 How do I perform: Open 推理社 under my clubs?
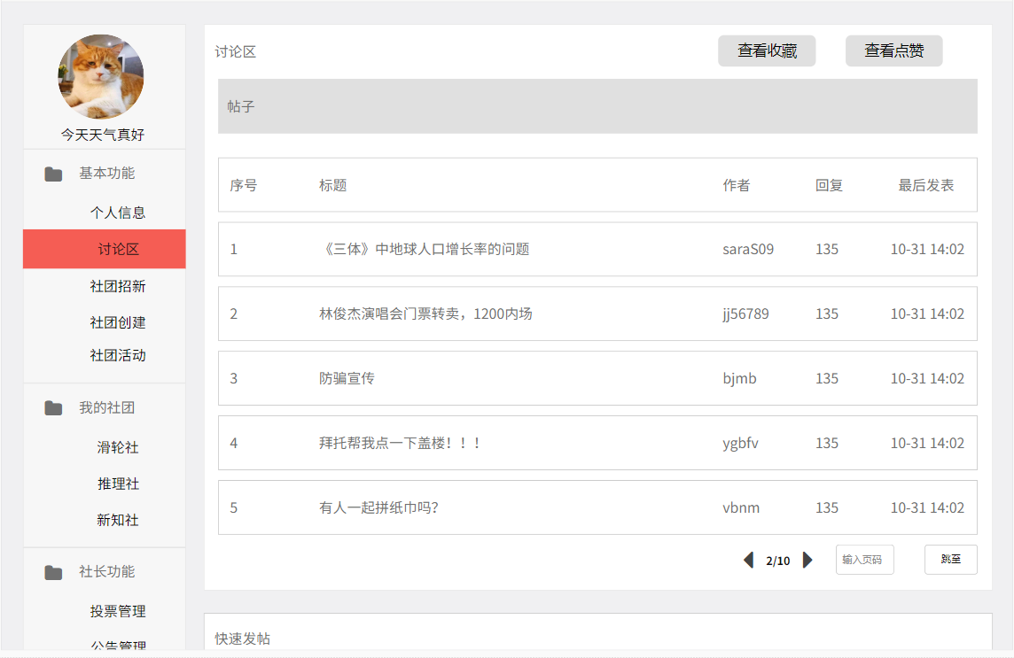tap(118, 484)
